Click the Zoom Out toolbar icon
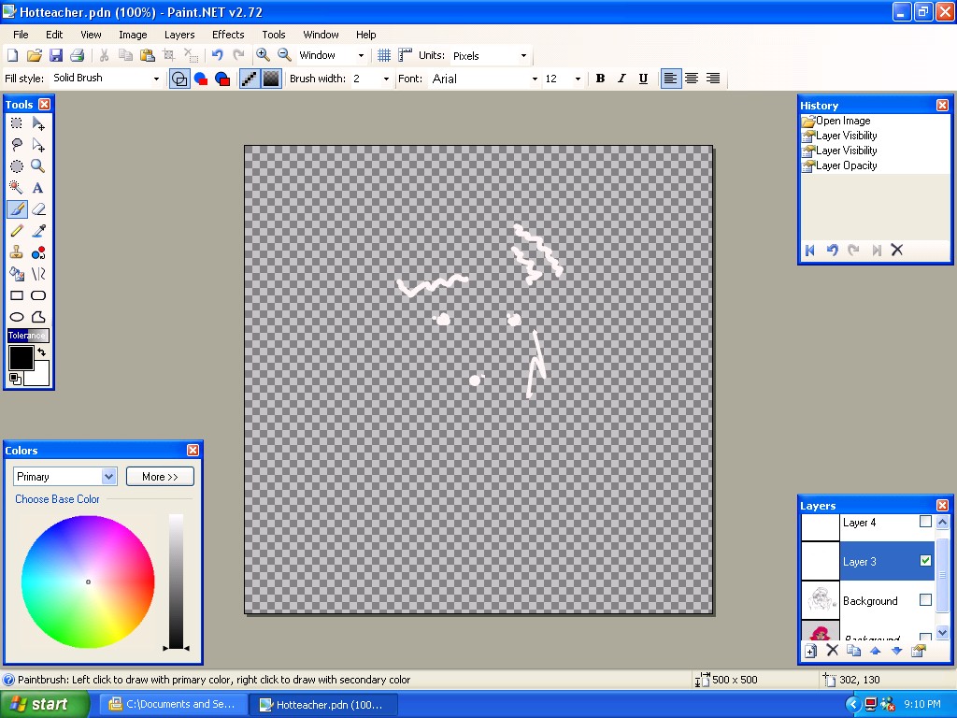The height and width of the screenshot is (718, 957). [x=284, y=55]
